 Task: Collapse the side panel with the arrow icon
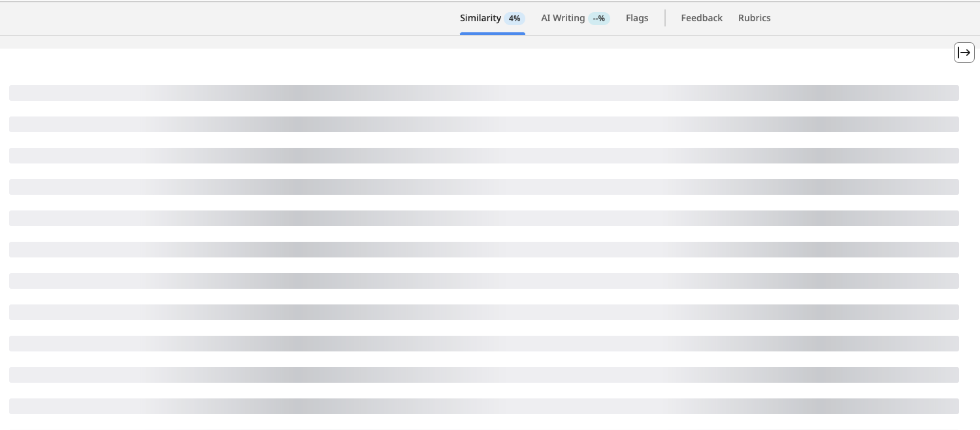(964, 53)
